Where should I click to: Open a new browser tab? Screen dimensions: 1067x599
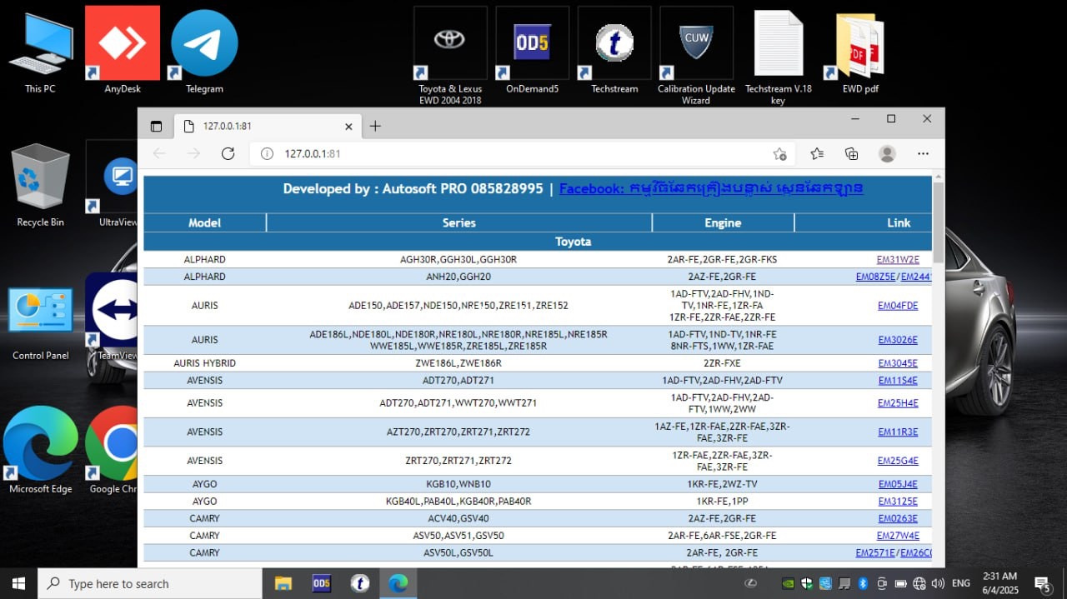pyautogui.click(x=375, y=126)
